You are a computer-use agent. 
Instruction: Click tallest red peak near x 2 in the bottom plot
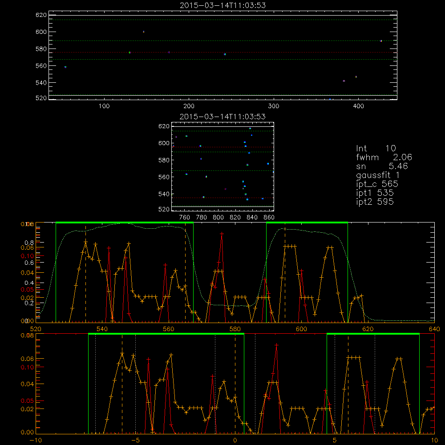(x=276, y=345)
